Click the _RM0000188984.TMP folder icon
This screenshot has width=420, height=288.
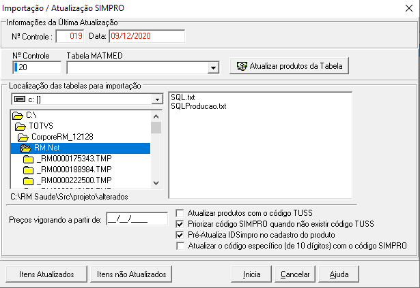point(28,170)
